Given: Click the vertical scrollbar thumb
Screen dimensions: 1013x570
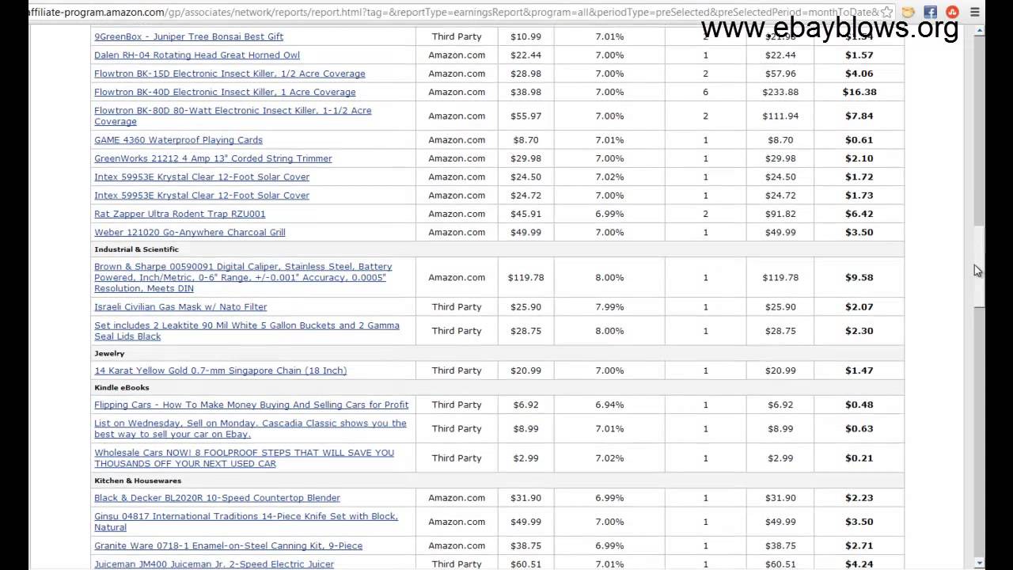Looking at the screenshot, I should point(980,266).
